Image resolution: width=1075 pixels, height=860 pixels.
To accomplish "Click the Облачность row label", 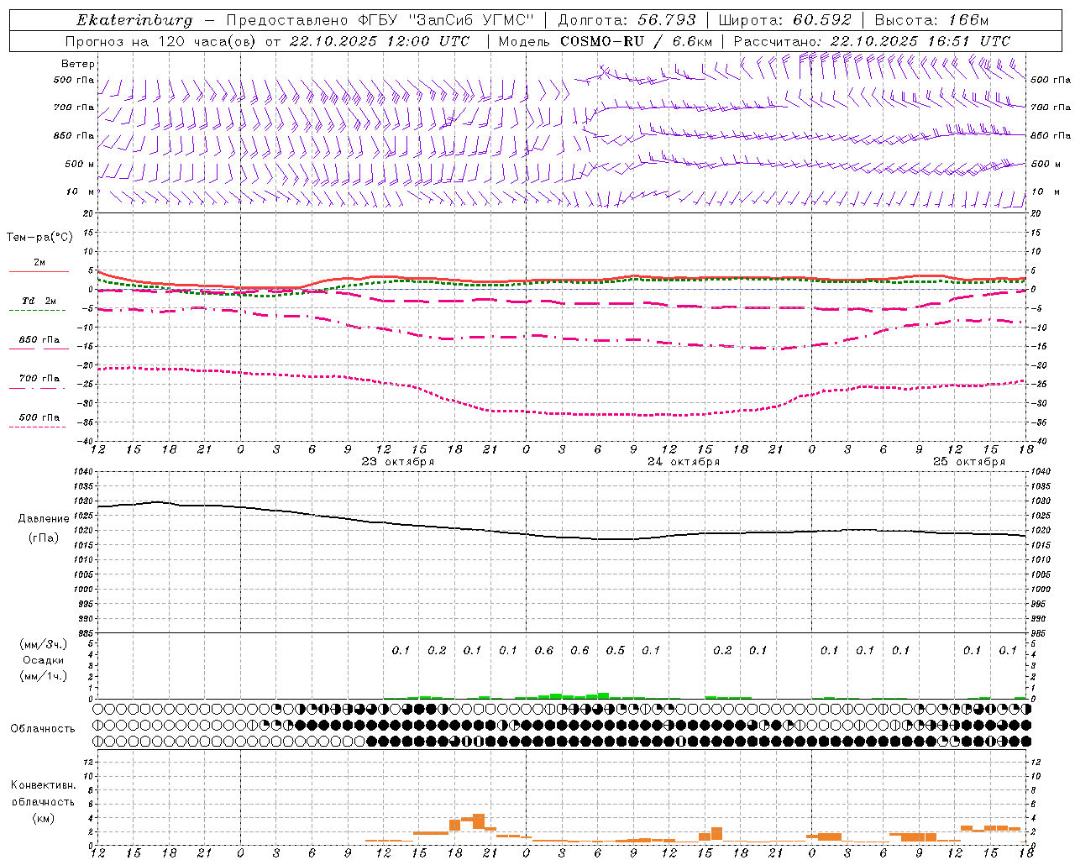I will 43,729.
